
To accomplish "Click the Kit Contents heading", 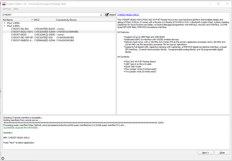I will pyautogui.click(x=123, y=57).
